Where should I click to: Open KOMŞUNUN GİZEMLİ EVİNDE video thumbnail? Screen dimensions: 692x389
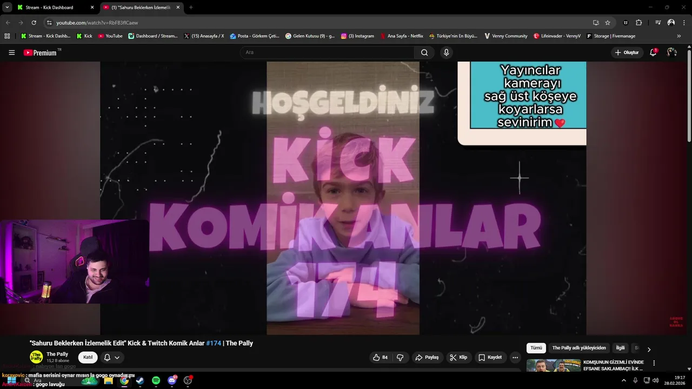pos(554,365)
